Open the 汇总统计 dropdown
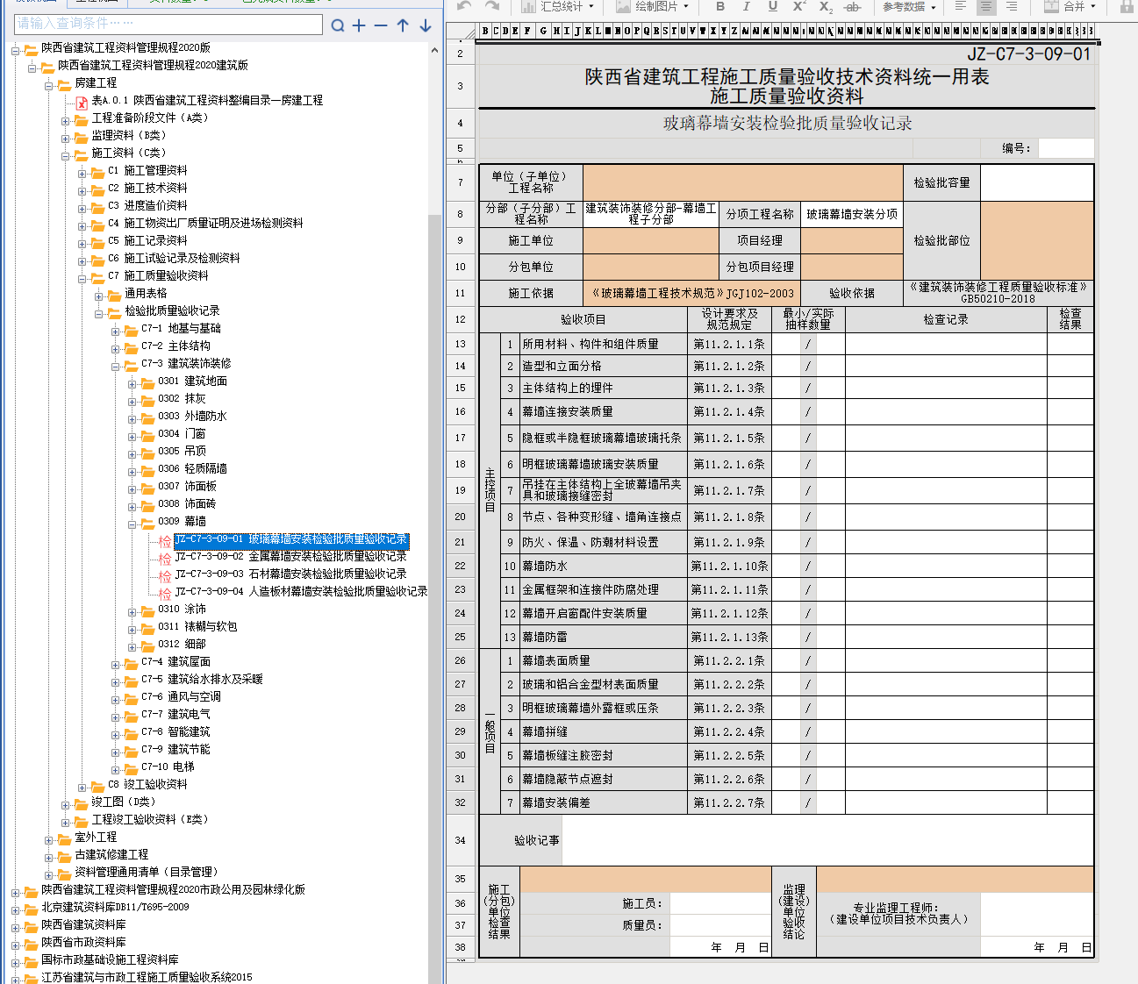1138x984 pixels. [x=558, y=7]
